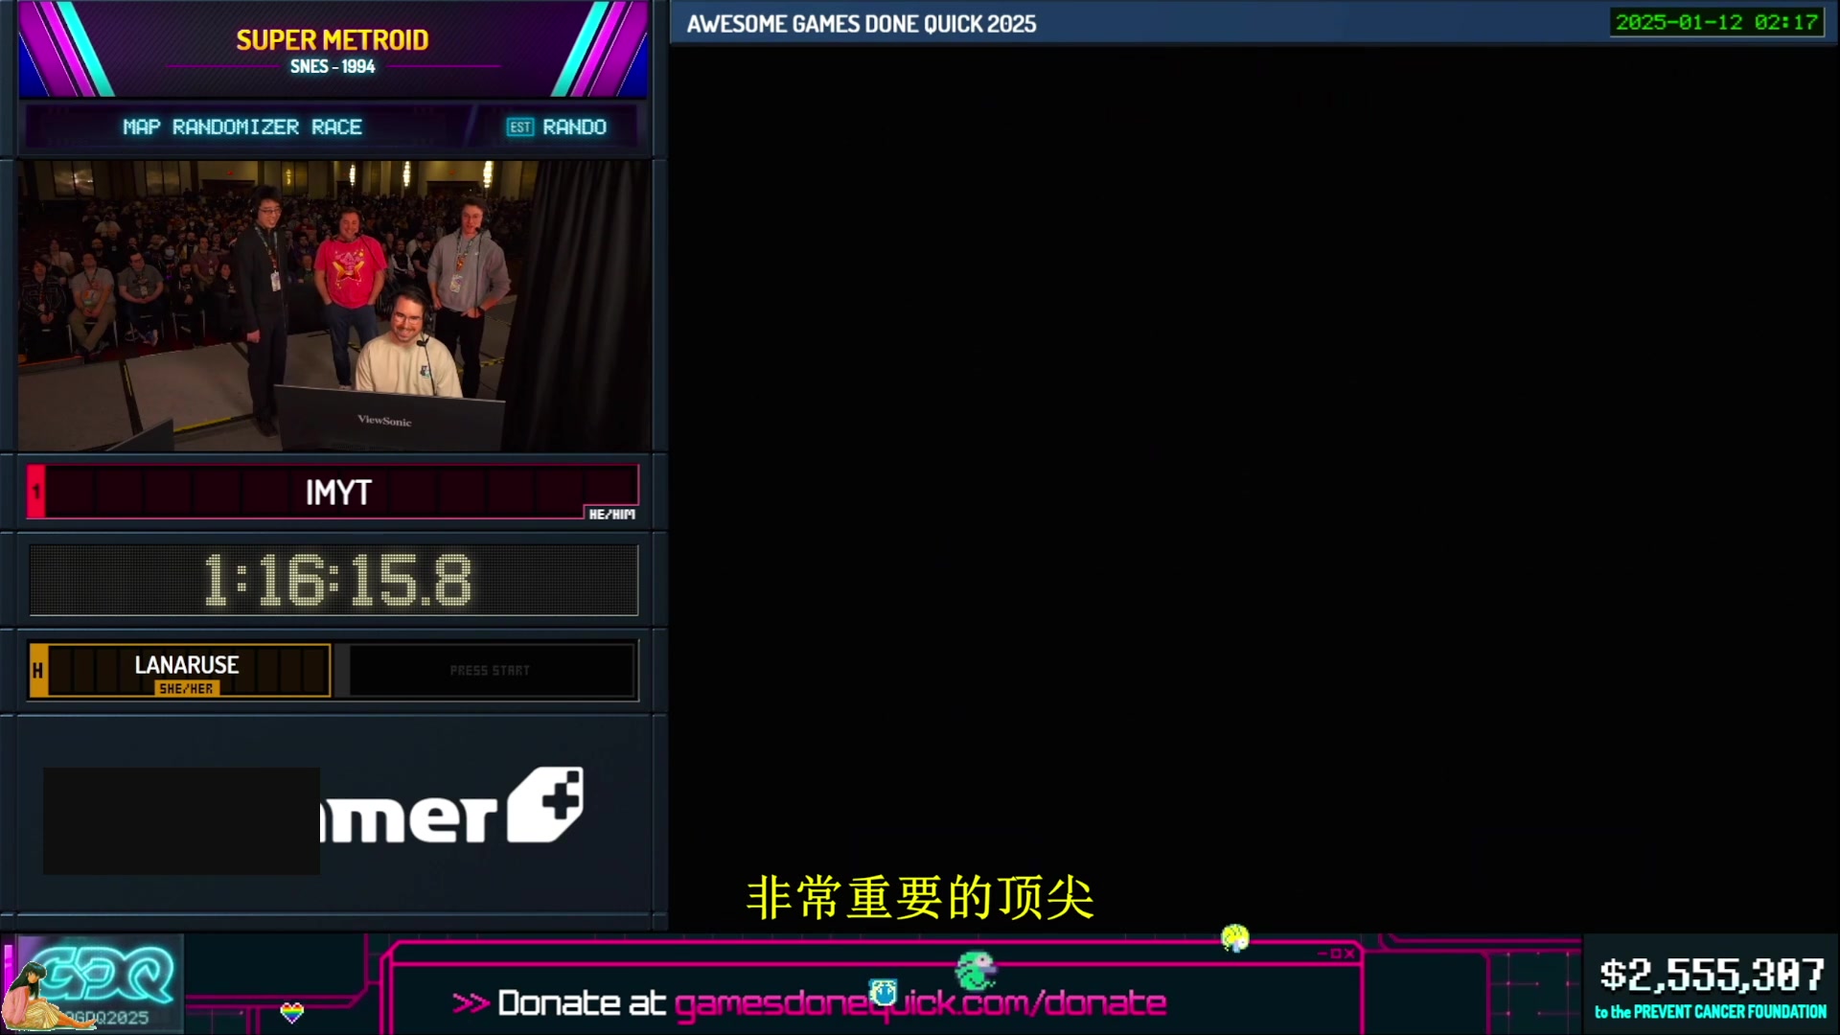Click the RANDO estimate label
1840x1035 pixels.
tap(574, 127)
